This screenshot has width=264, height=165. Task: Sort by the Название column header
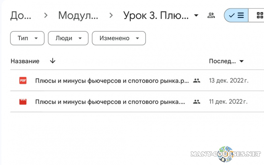click(25, 61)
